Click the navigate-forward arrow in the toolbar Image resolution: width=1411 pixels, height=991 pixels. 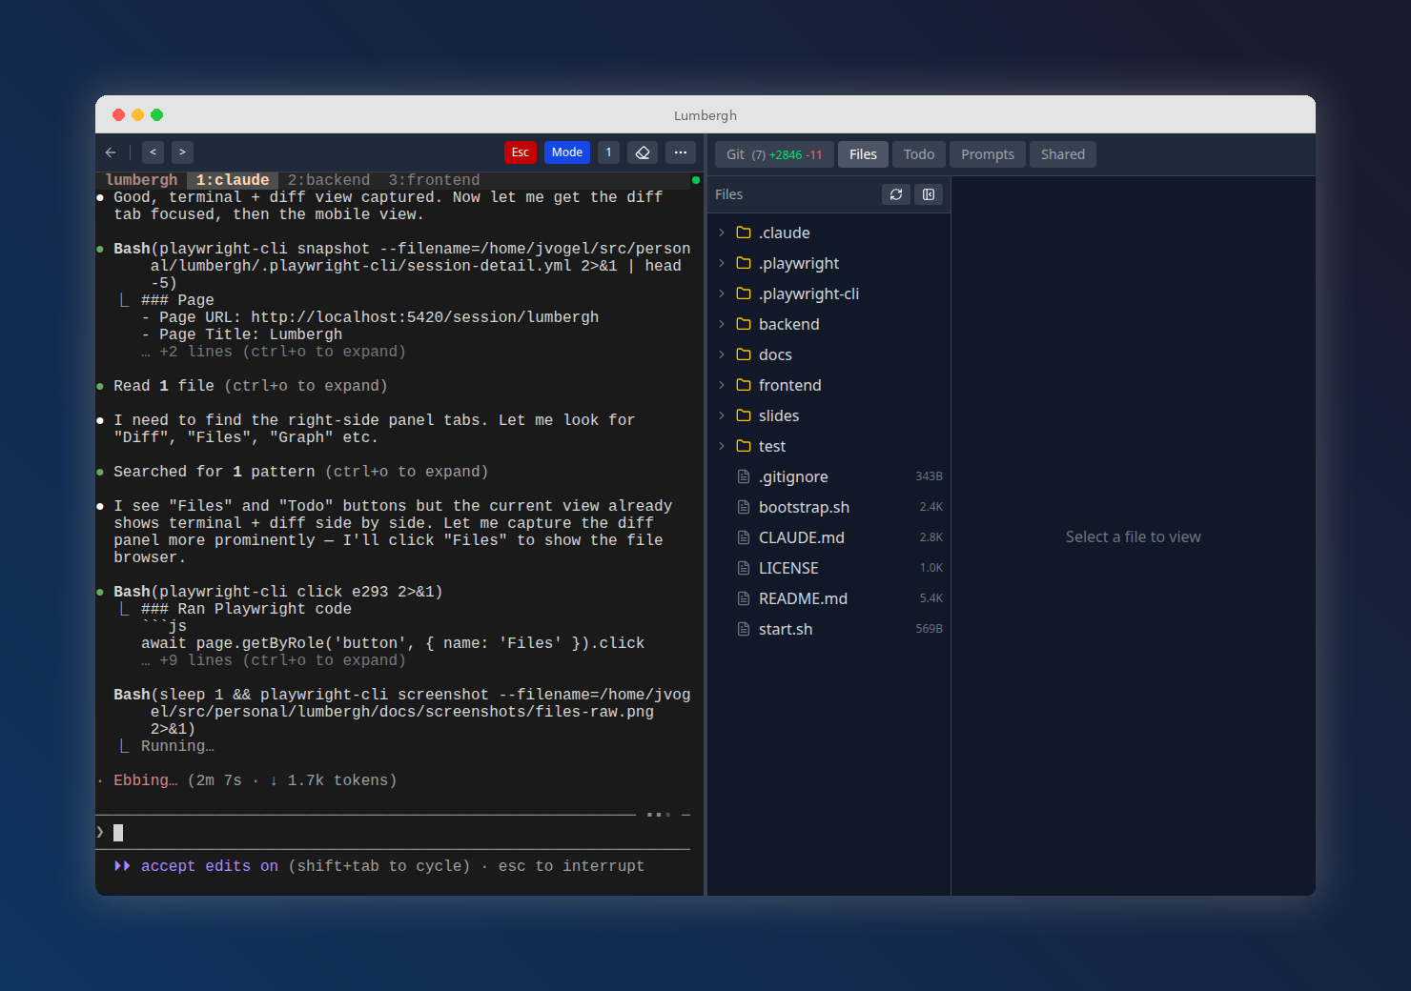click(181, 152)
